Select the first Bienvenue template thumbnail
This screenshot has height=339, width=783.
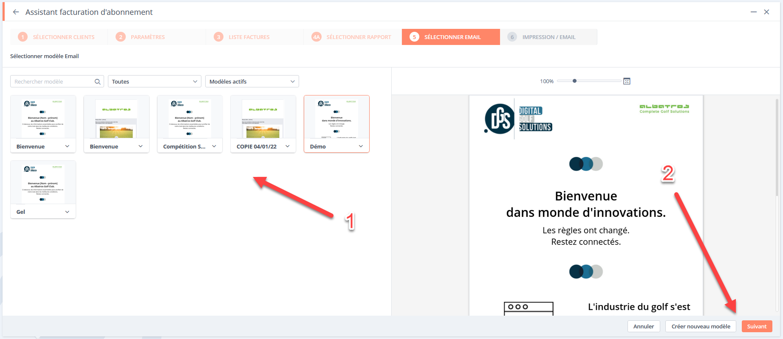(x=43, y=118)
